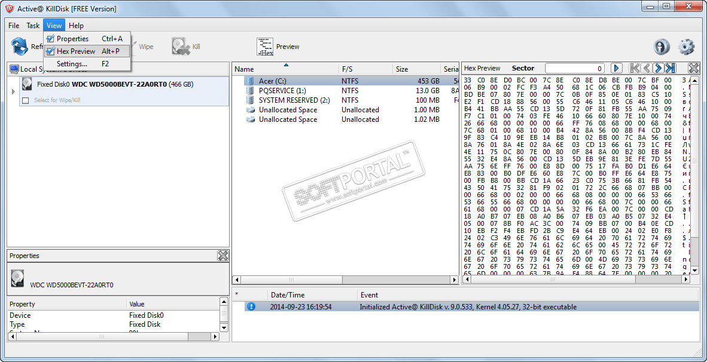707x362 pixels.
Task: Click the Hex Preview toolbar icon
Action: (x=265, y=47)
